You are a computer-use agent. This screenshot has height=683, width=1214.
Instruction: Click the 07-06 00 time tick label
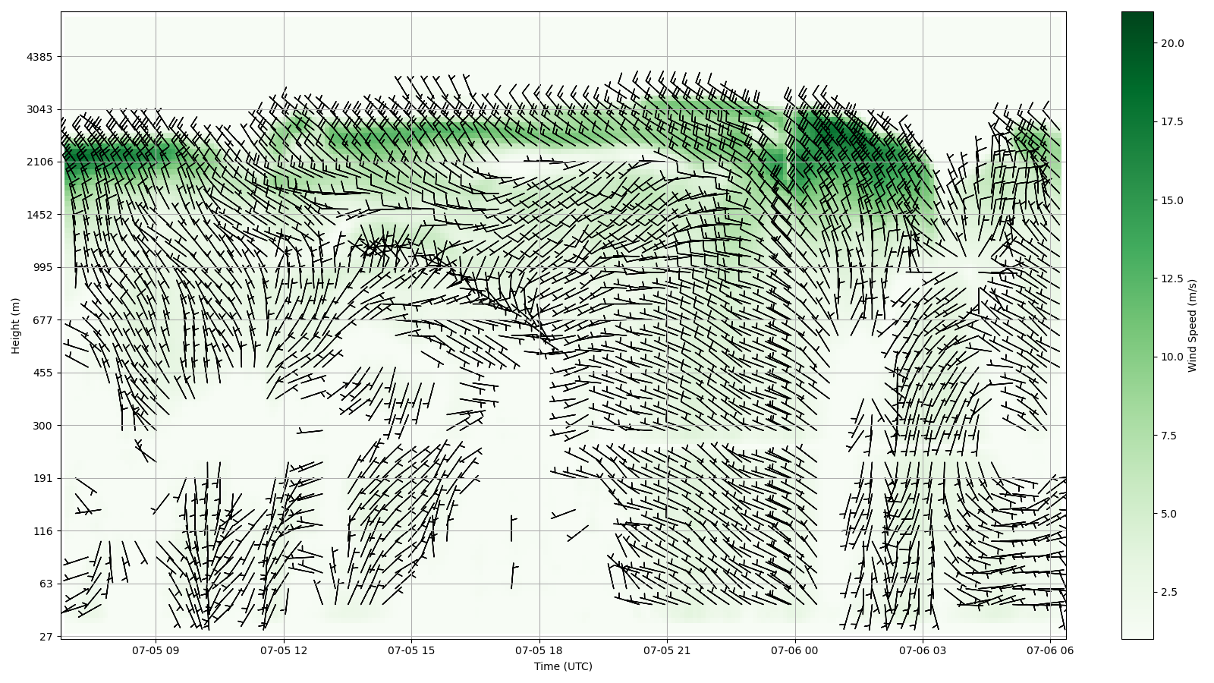click(x=795, y=650)
